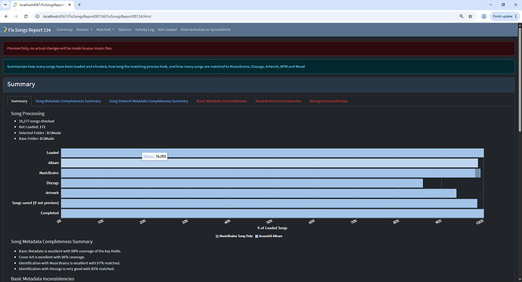The height and width of the screenshot is (282, 522).
Task: Open the browser profile icon
Action: pyautogui.click(x=483, y=17)
